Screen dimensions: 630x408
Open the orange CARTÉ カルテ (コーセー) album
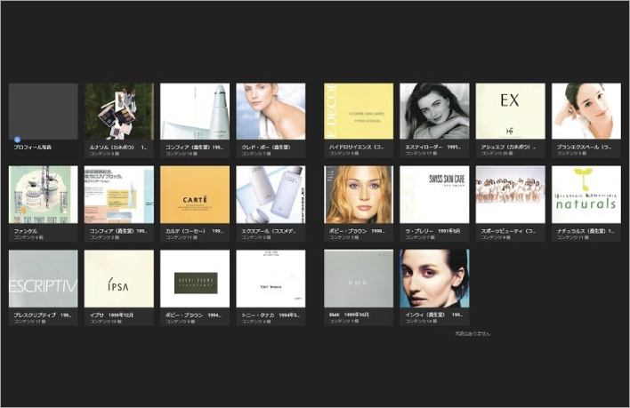tap(195, 195)
